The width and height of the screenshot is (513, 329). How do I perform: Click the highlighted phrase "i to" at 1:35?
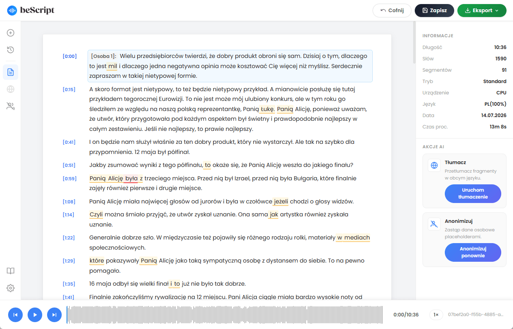point(175,284)
